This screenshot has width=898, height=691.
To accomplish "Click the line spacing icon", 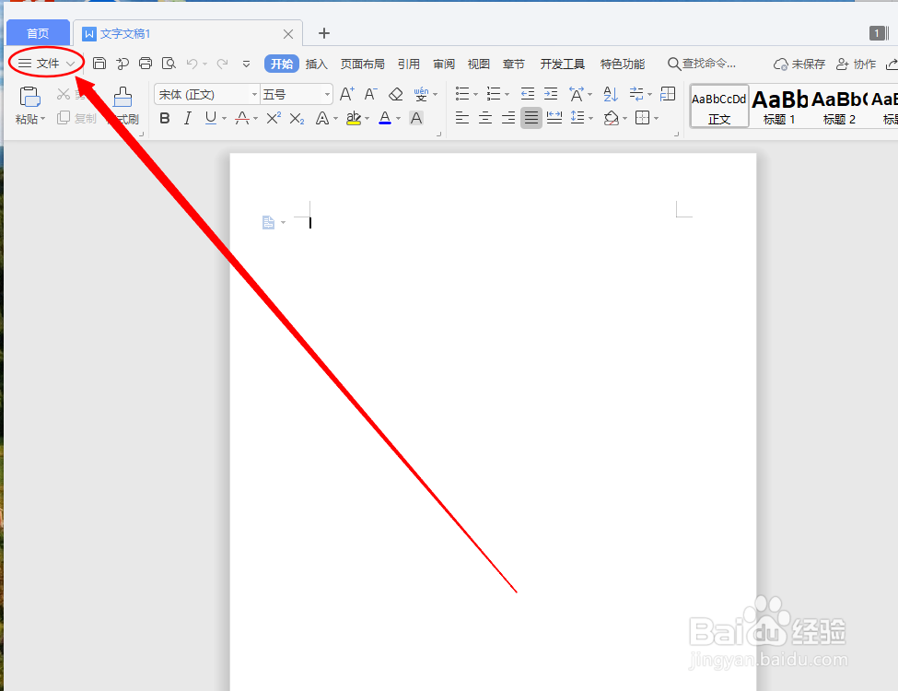I will tap(577, 118).
